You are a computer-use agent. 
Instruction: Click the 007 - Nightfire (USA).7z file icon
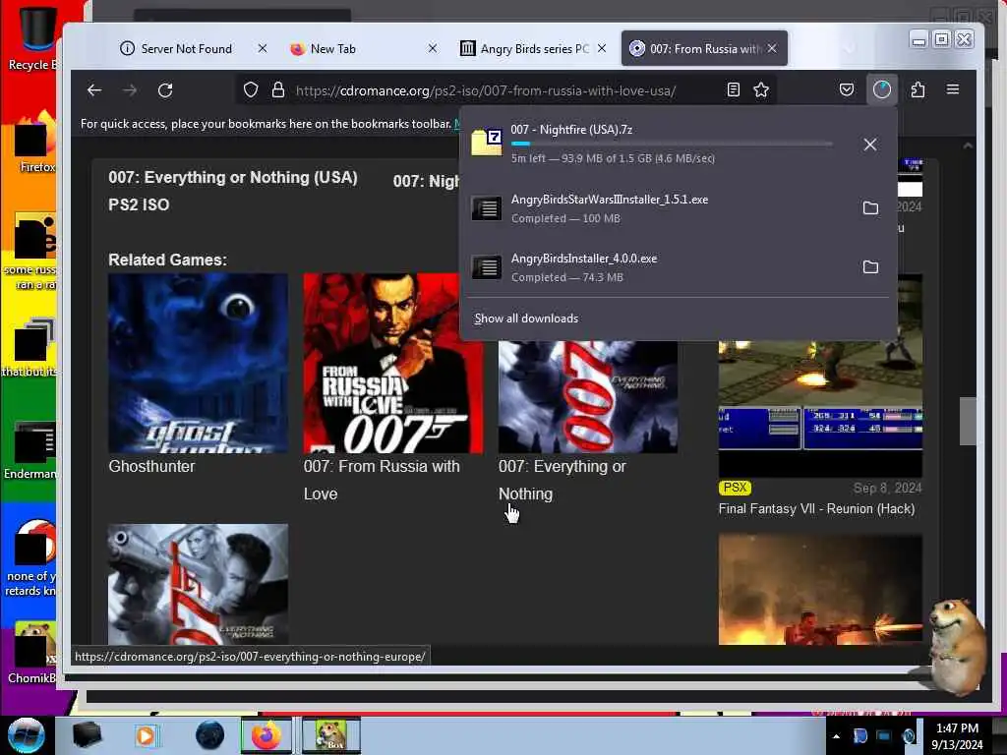pyautogui.click(x=487, y=142)
